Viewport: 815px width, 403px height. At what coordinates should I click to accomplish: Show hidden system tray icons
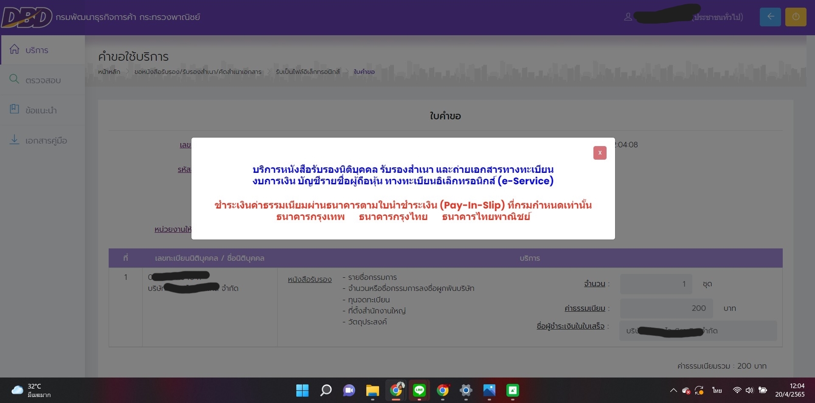point(673,390)
